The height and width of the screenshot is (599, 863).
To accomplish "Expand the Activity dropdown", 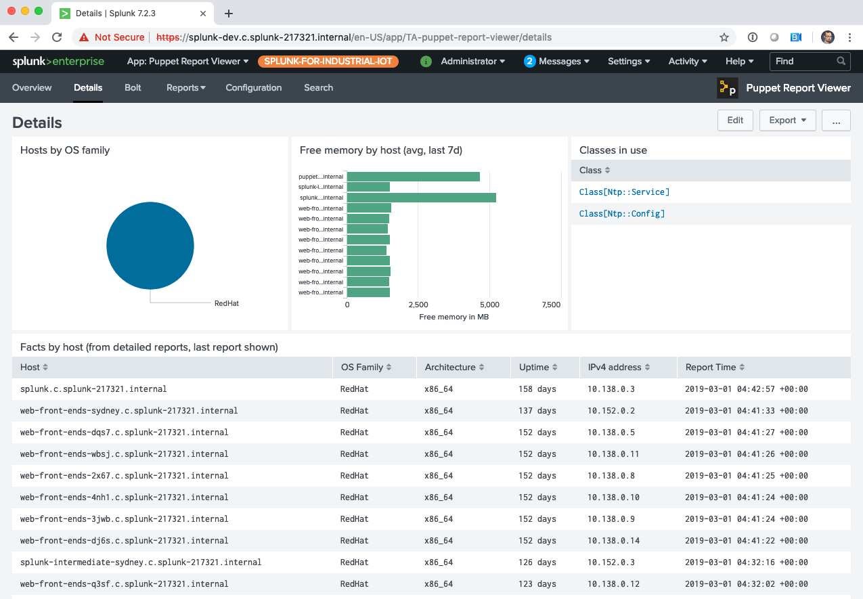I will point(688,61).
